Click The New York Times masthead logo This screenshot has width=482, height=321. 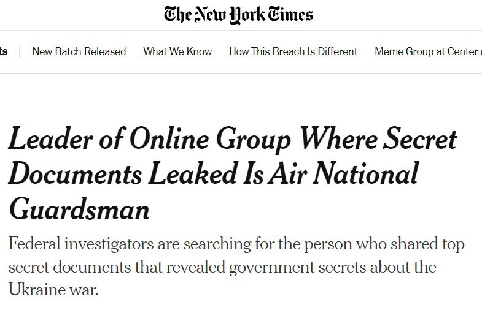(x=238, y=15)
